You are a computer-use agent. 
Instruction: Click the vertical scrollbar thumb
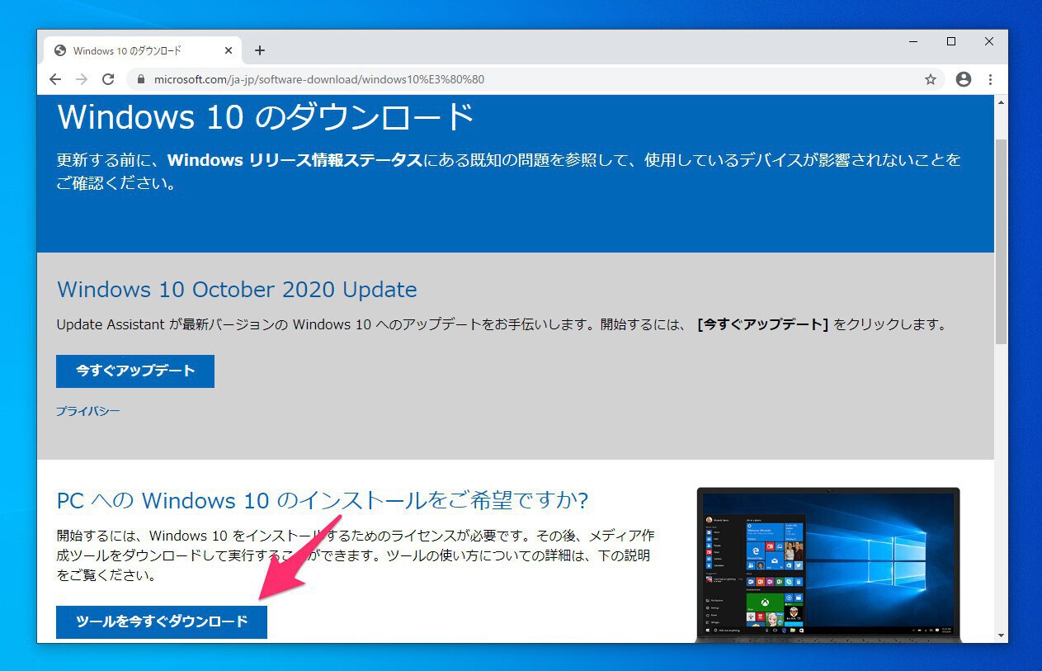coord(1001,241)
